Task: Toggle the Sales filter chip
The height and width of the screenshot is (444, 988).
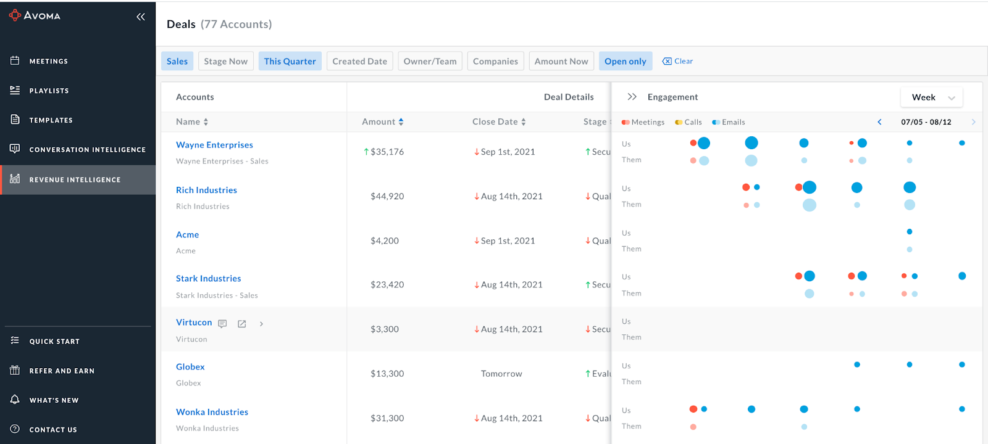Action: tap(177, 61)
